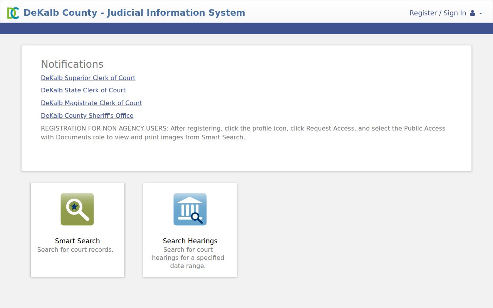
Task: Click the Notifications heading
Action: coord(72,64)
